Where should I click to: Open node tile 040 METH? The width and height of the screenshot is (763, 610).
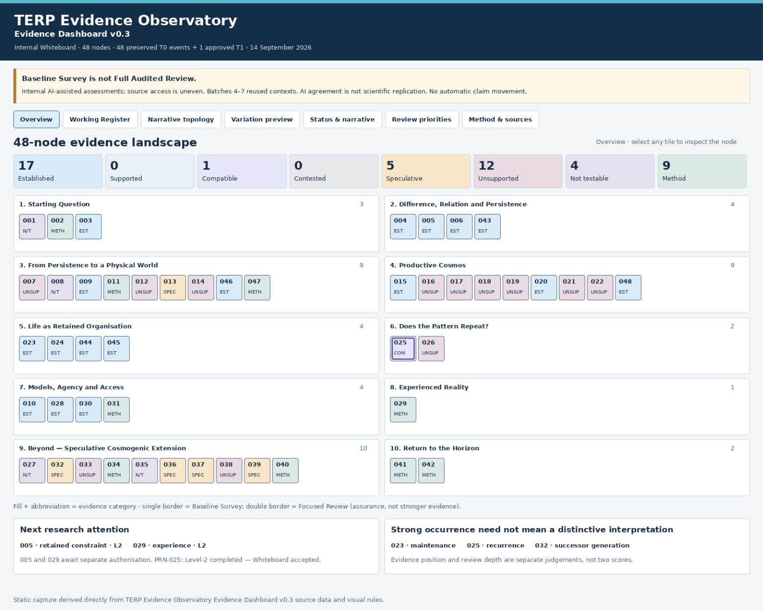click(286, 471)
